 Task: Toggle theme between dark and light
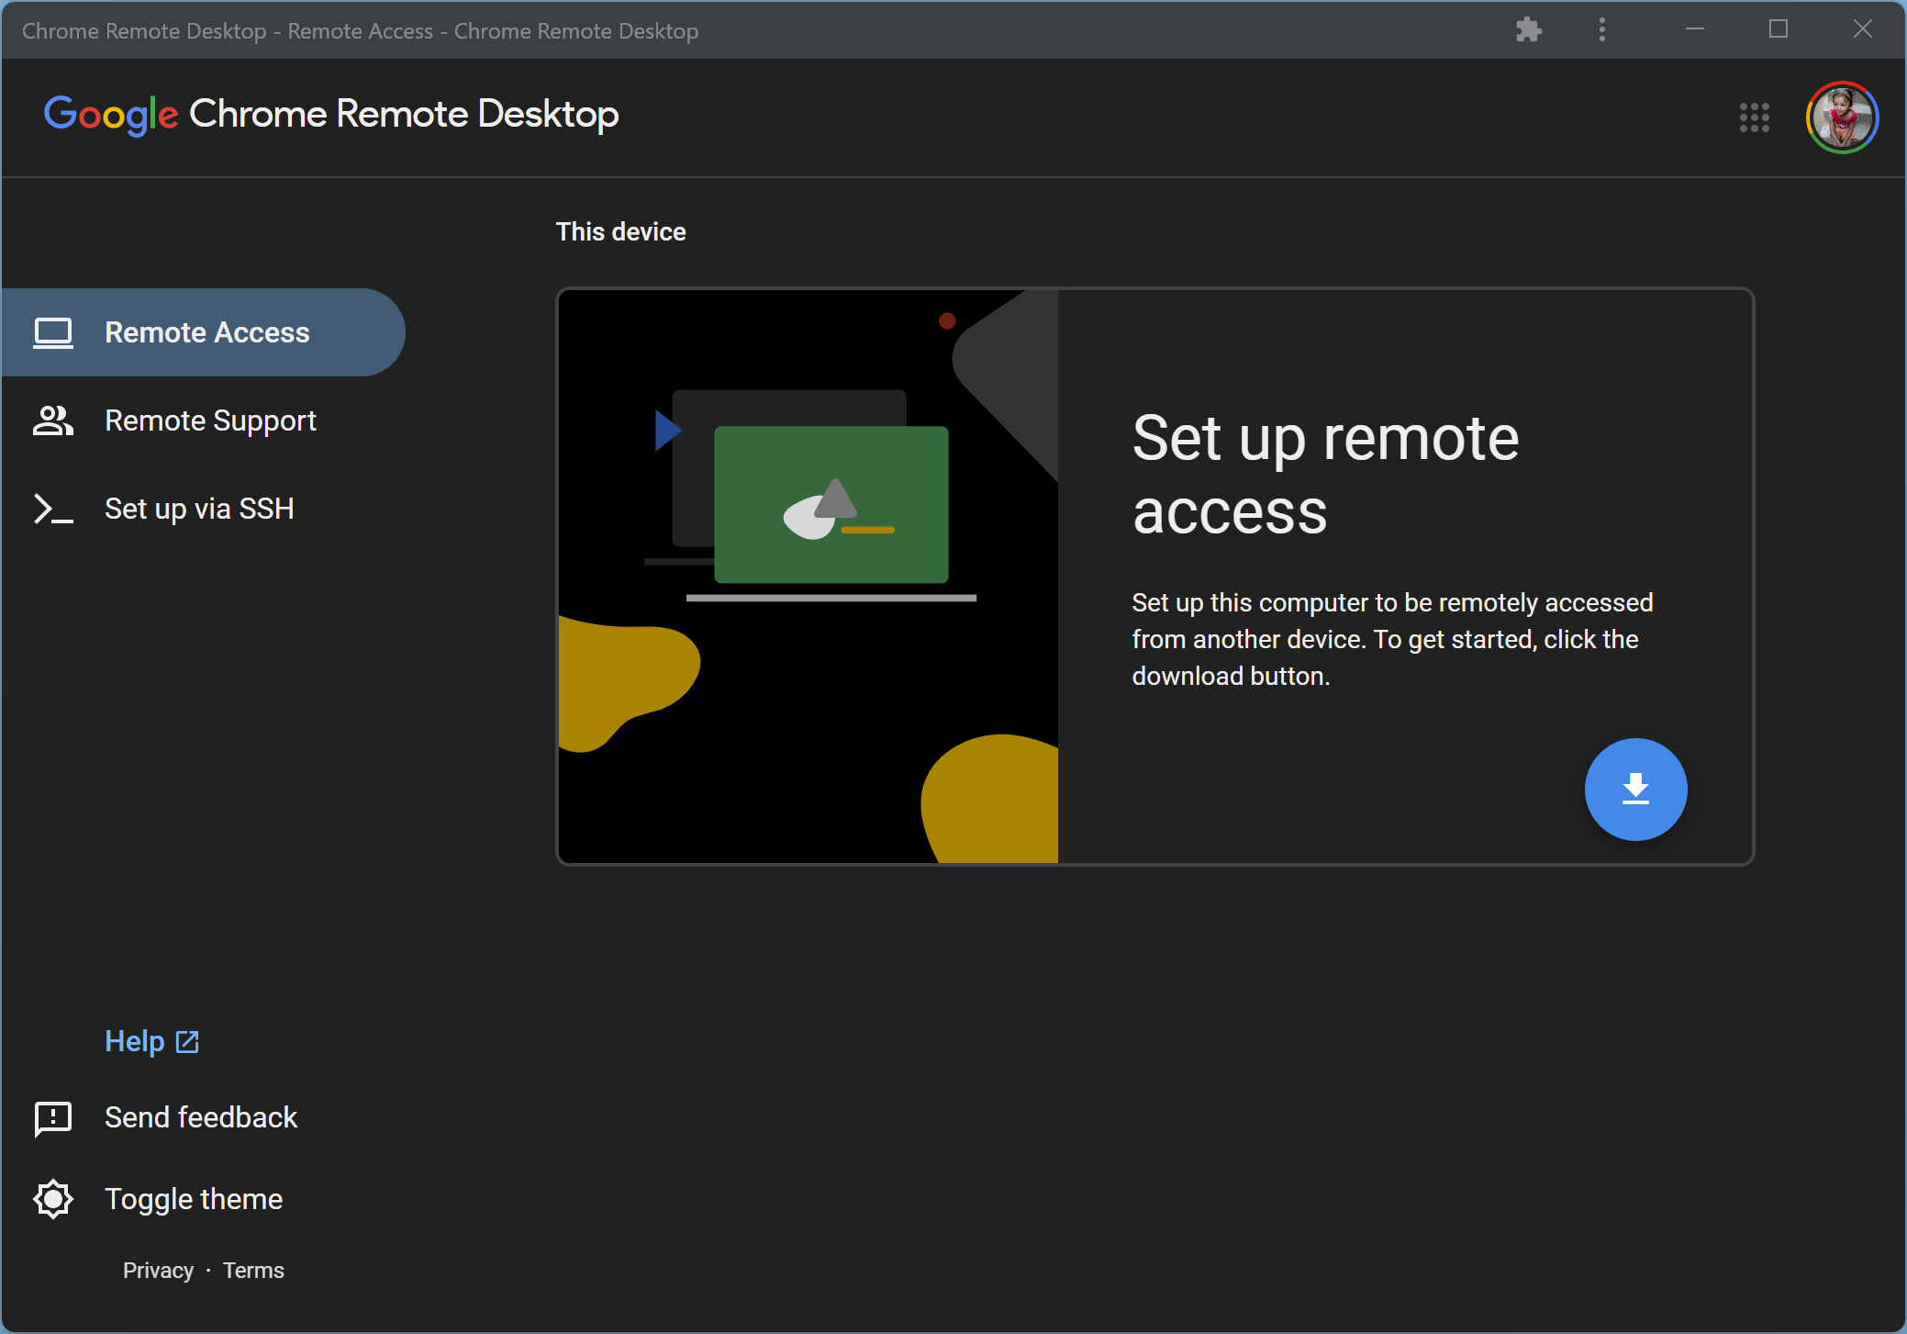[194, 1199]
